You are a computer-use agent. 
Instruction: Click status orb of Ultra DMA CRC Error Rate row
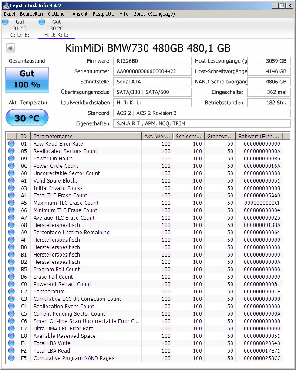click(x=11, y=328)
